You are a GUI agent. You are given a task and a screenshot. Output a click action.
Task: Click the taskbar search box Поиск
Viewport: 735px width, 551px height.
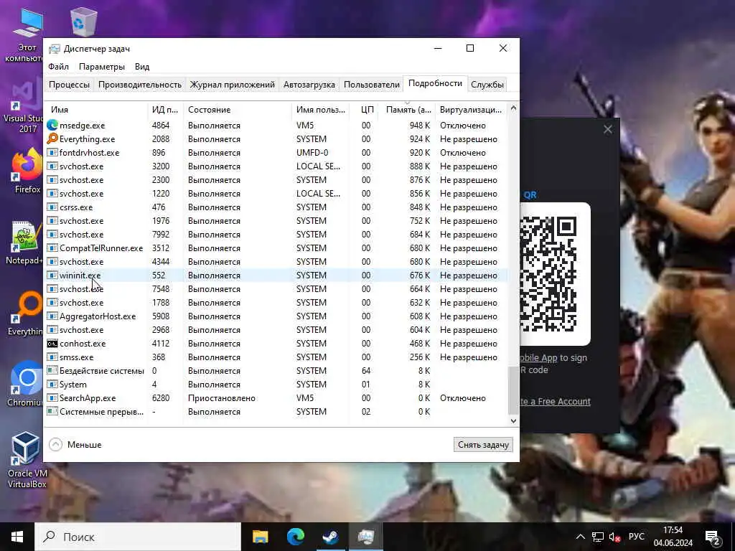pyautogui.click(x=139, y=537)
